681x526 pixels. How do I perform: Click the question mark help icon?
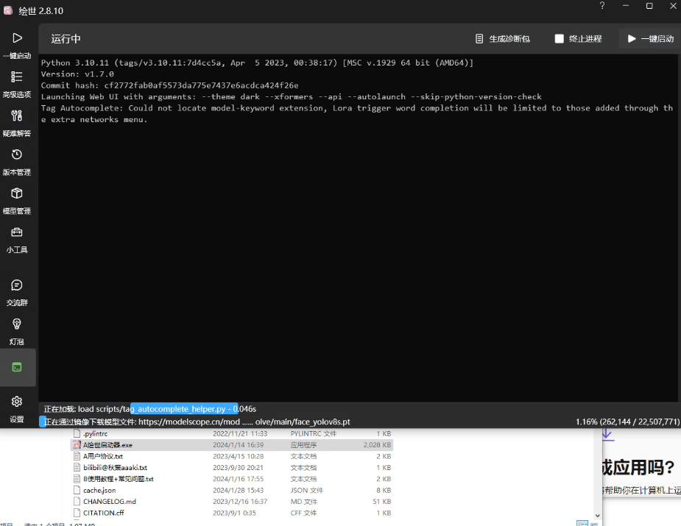click(x=602, y=6)
